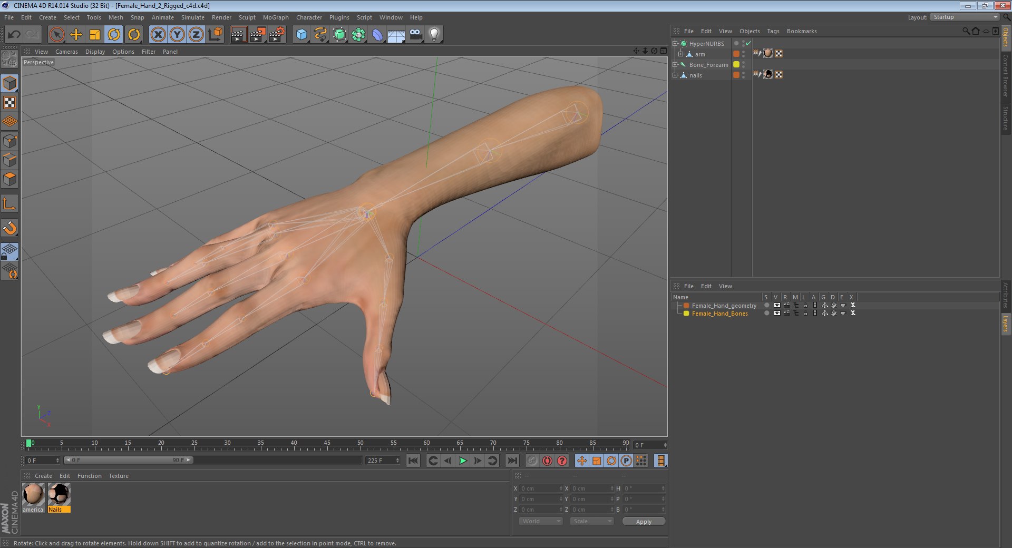This screenshot has width=1012, height=548.
Task: Click the Object Manager search icon
Action: (966, 31)
